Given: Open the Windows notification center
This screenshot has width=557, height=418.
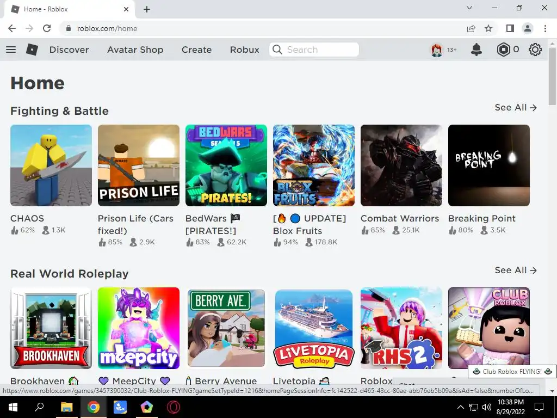Looking at the screenshot, I should tap(539, 407).
